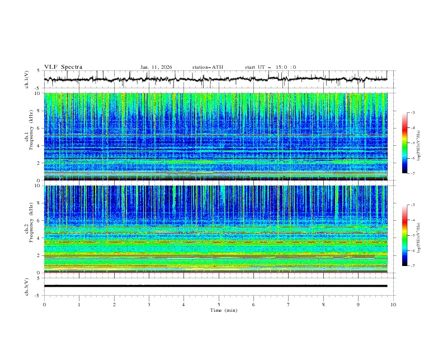The image size is (443, 342).
Task: Click the ch.1 voltage waveform trace
Action: pyautogui.click(x=215, y=79)
